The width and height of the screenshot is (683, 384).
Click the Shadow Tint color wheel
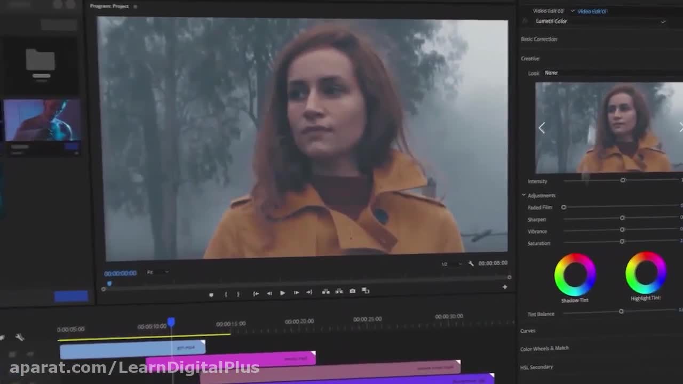(x=575, y=275)
